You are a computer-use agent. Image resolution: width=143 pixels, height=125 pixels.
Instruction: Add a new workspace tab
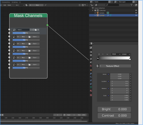[20, 2]
